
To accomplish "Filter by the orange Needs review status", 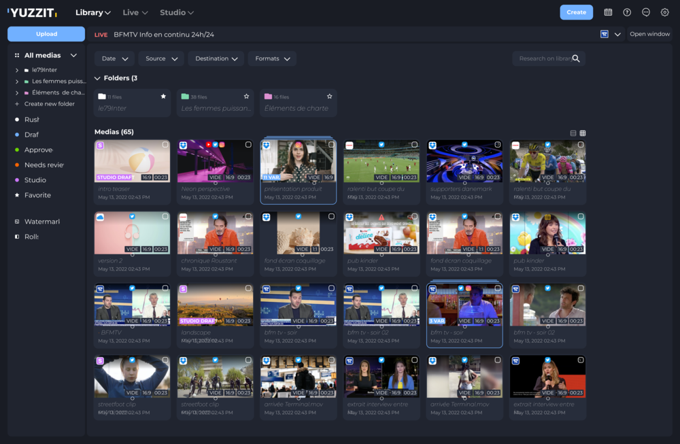I will pyautogui.click(x=44, y=165).
